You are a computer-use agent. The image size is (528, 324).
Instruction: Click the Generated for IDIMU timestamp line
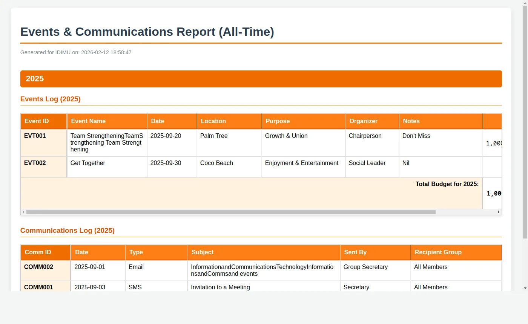(76, 52)
